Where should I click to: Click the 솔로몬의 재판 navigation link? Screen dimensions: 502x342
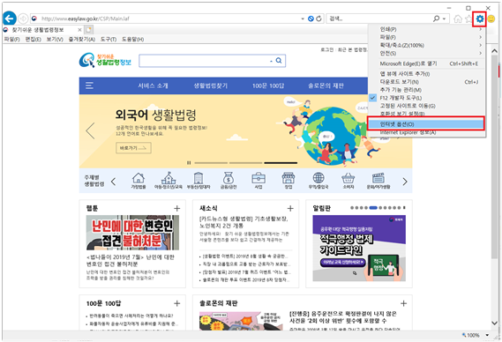326,85
